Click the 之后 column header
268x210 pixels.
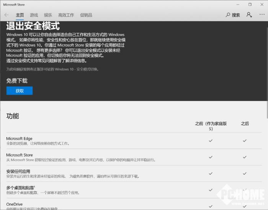click(x=245, y=123)
